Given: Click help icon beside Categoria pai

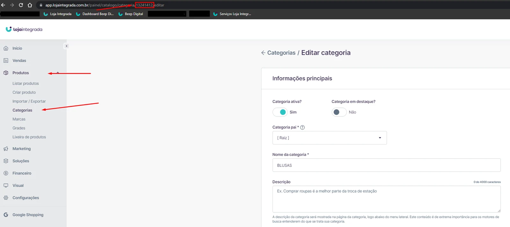Looking at the screenshot, I should (302, 128).
